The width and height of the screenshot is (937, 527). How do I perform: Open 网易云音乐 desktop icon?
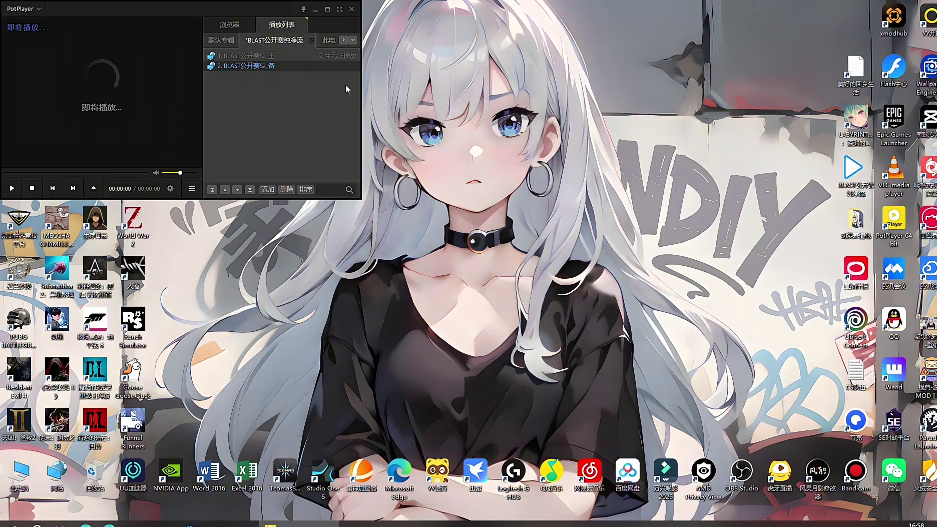[589, 475]
